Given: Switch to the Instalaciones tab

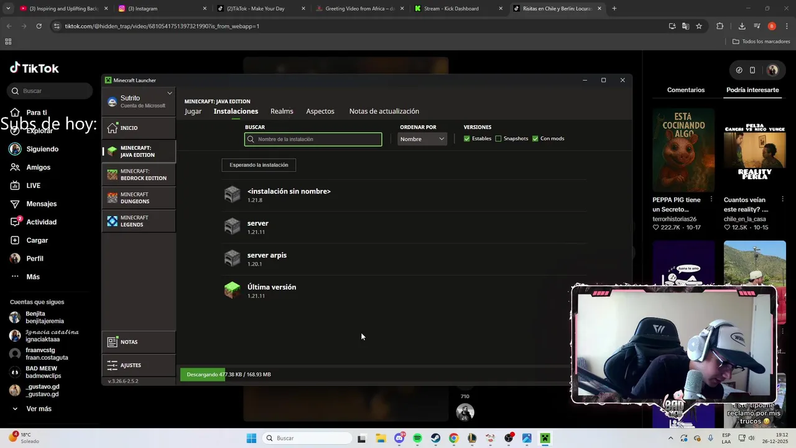Looking at the screenshot, I should 236,111.
